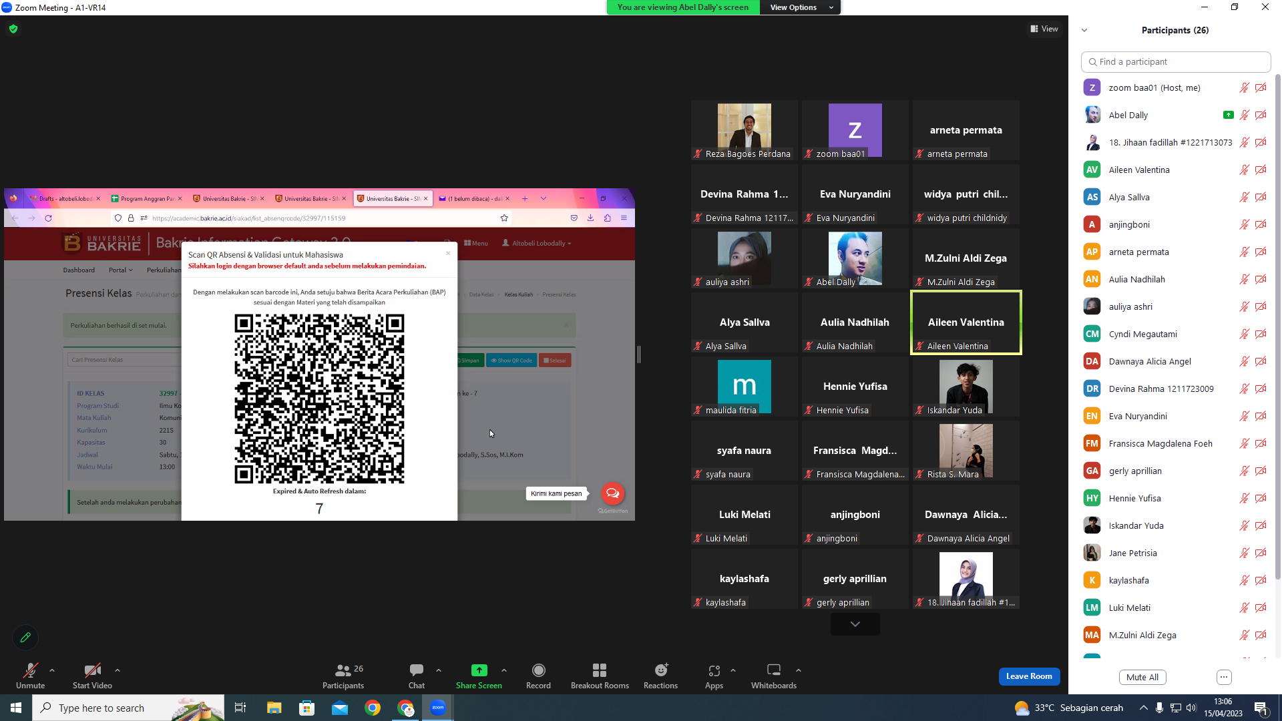Click the Unmute microphone icon
This screenshot has height=721, width=1282.
[x=30, y=670]
